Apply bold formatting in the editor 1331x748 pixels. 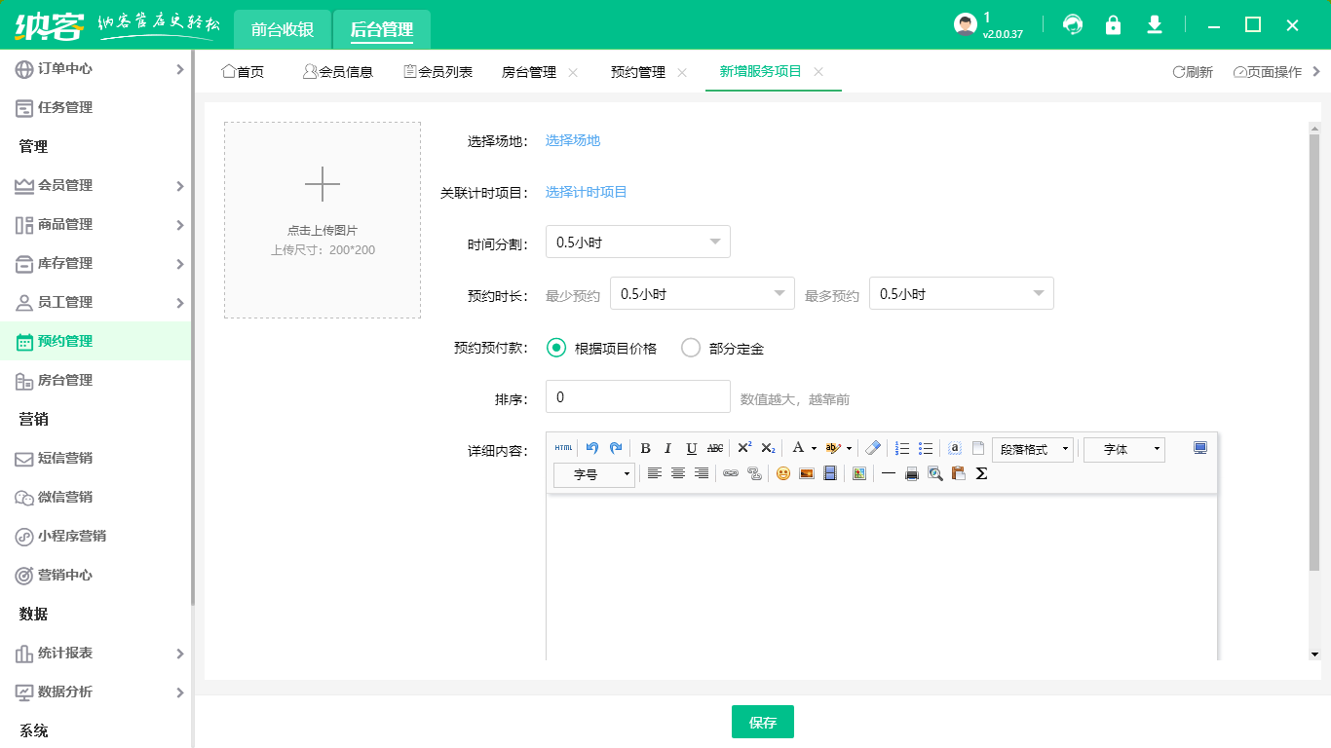pos(645,448)
